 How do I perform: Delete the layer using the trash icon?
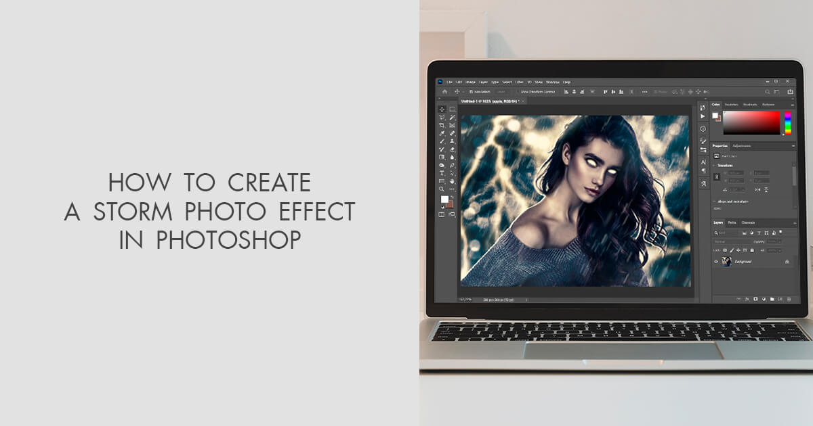click(x=789, y=299)
